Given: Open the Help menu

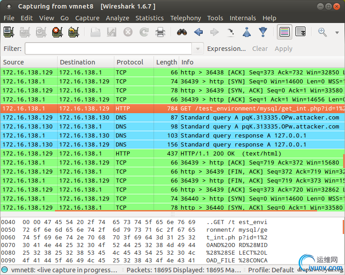Looking at the screenshot, I should click(269, 18).
